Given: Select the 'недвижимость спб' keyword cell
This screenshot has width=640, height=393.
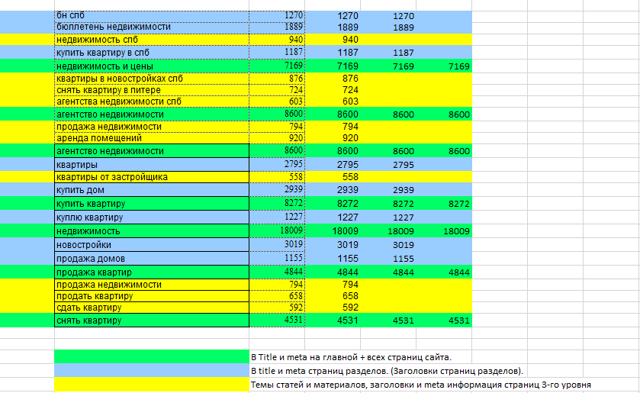Looking at the screenshot, I should pyautogui.click(x=152, y=40).
